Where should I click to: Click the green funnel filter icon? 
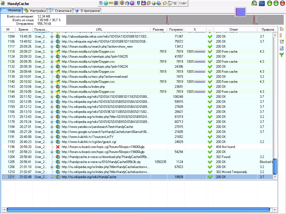point(282,55)
